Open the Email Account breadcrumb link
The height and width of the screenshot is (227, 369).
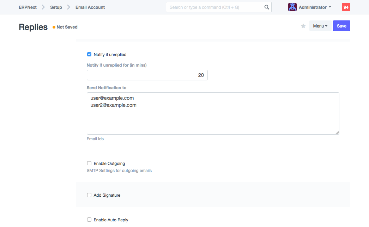[x=90, y=7]
